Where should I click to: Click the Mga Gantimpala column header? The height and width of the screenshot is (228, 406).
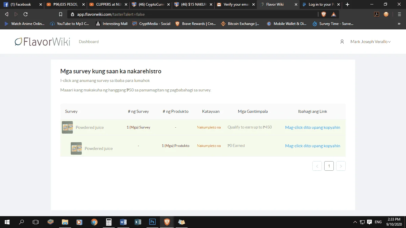coord(253,112)
